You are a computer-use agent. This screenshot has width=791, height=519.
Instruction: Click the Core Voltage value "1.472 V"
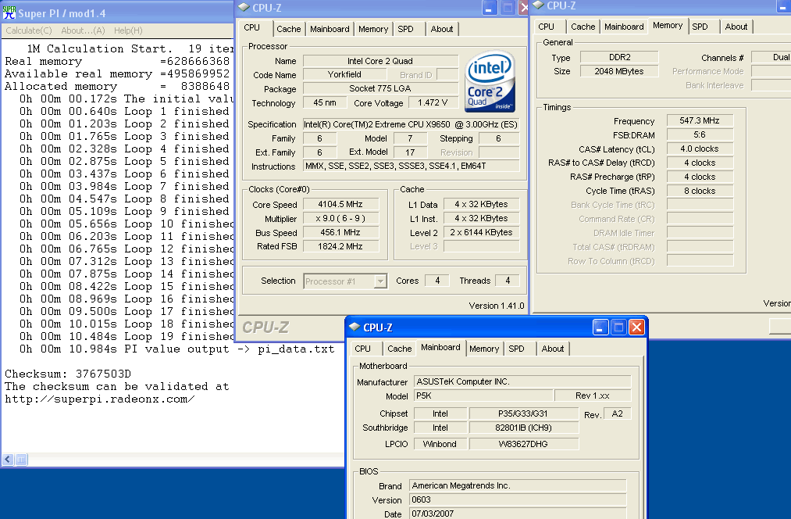click(x=433, y=103)
